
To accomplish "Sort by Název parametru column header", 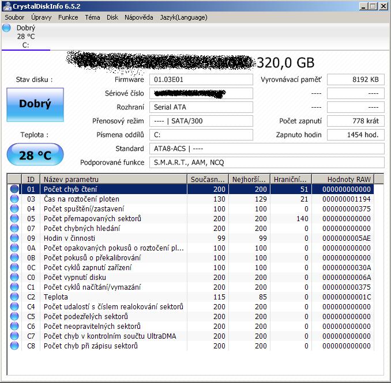I will pyautogui.click(x=114, y=179).
